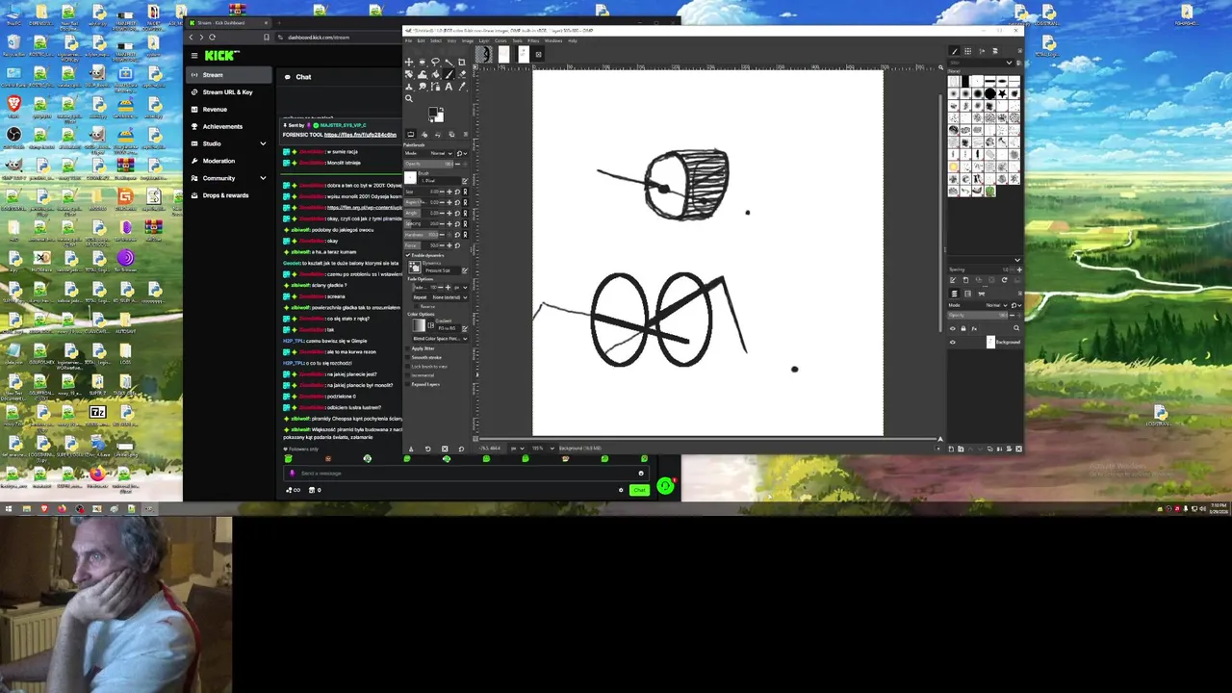The width and height of the screenshot is (1232, 693).
Task: Open 7z icon on desktop
Action: pos(97,413)
